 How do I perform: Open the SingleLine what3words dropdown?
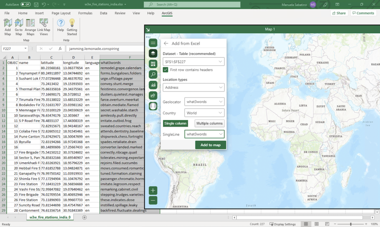(x=204, y=134)
